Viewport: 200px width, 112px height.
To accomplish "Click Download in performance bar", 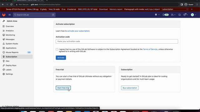I will 103,9.
